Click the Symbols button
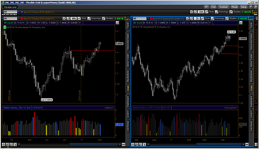The width and height of the screenshot is (259, 149). [x=223, y=7]
